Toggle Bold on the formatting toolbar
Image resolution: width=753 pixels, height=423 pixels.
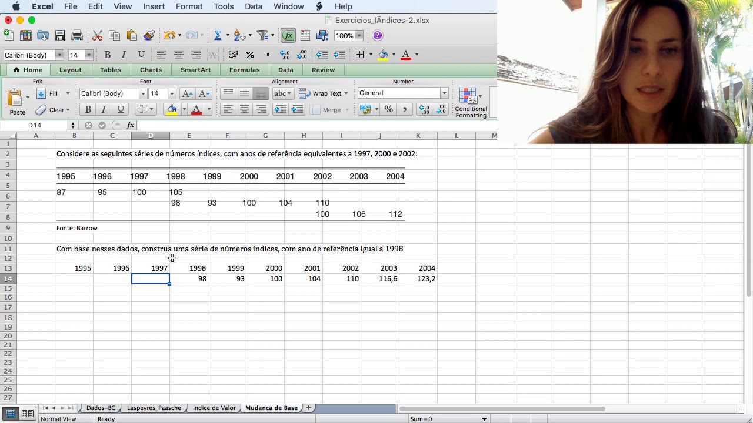pyautogui.click(x=107, y=55)
